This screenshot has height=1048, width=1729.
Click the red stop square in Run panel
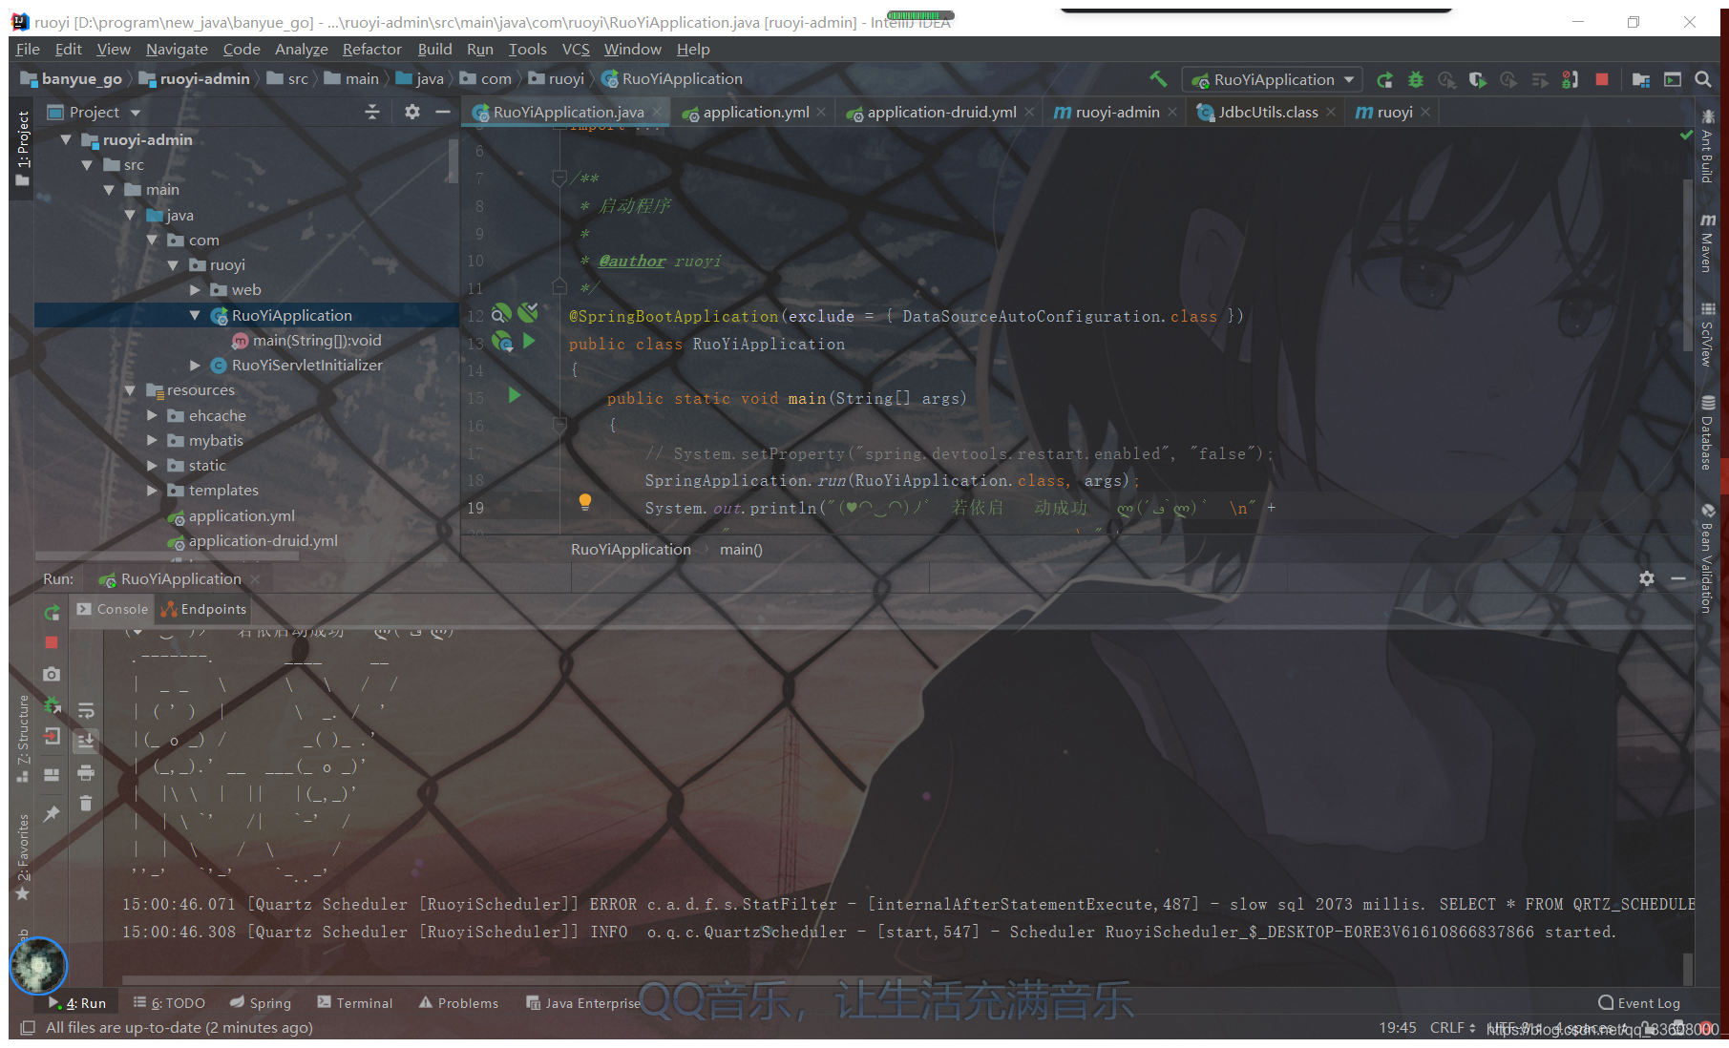(52, 642)
